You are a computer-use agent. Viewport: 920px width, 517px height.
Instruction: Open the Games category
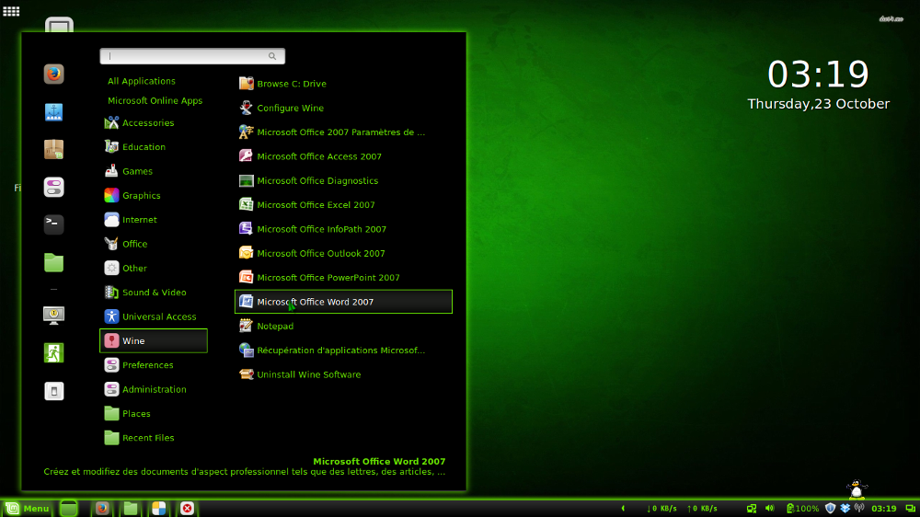pyautogui.click(x=153, y=171)
